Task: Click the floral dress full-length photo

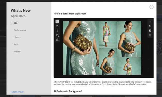Action: (108, 34)
